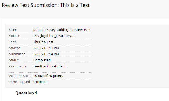This screenshot has height=101, width=169.
Task: Click the Feedback to student comment
Action: click(50, 66)
